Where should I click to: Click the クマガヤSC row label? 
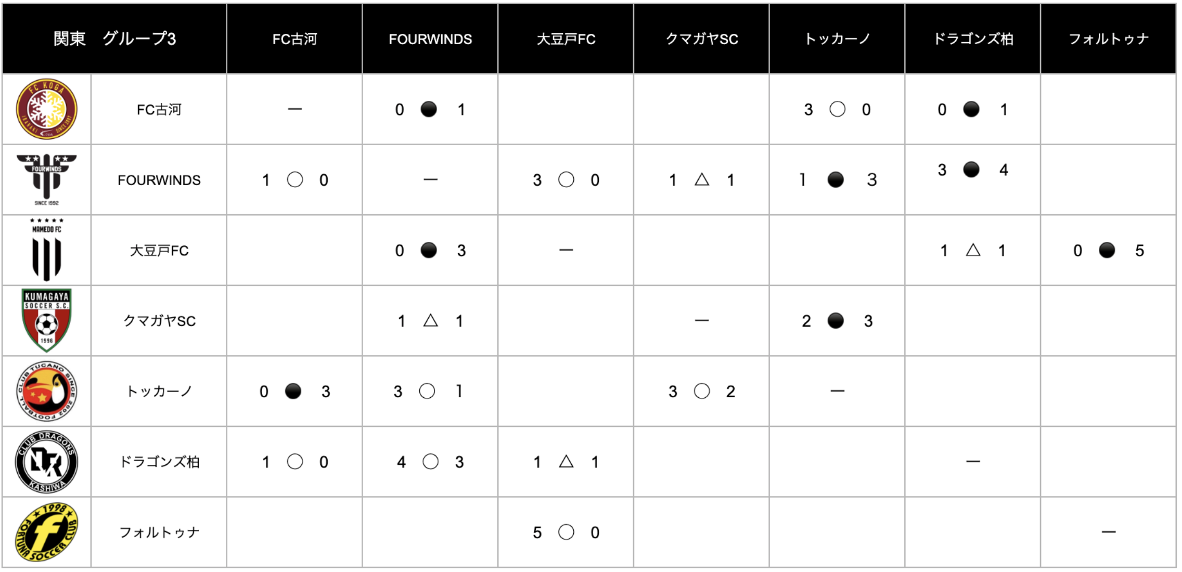pyautogui.click(x=159, y=321)
